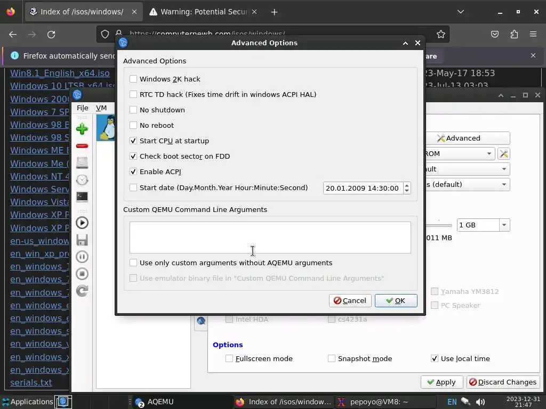Open the serials.txt link

tap(31, 382)
